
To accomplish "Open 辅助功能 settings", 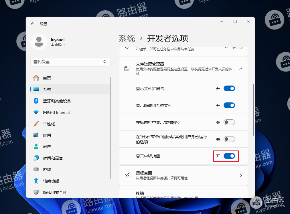I will click(70, 181).
